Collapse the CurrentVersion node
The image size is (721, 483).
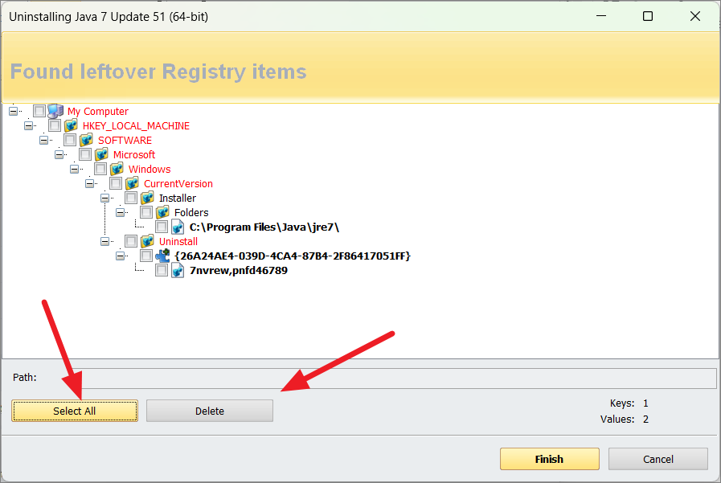pyautogui.click(x=90, y=183)
